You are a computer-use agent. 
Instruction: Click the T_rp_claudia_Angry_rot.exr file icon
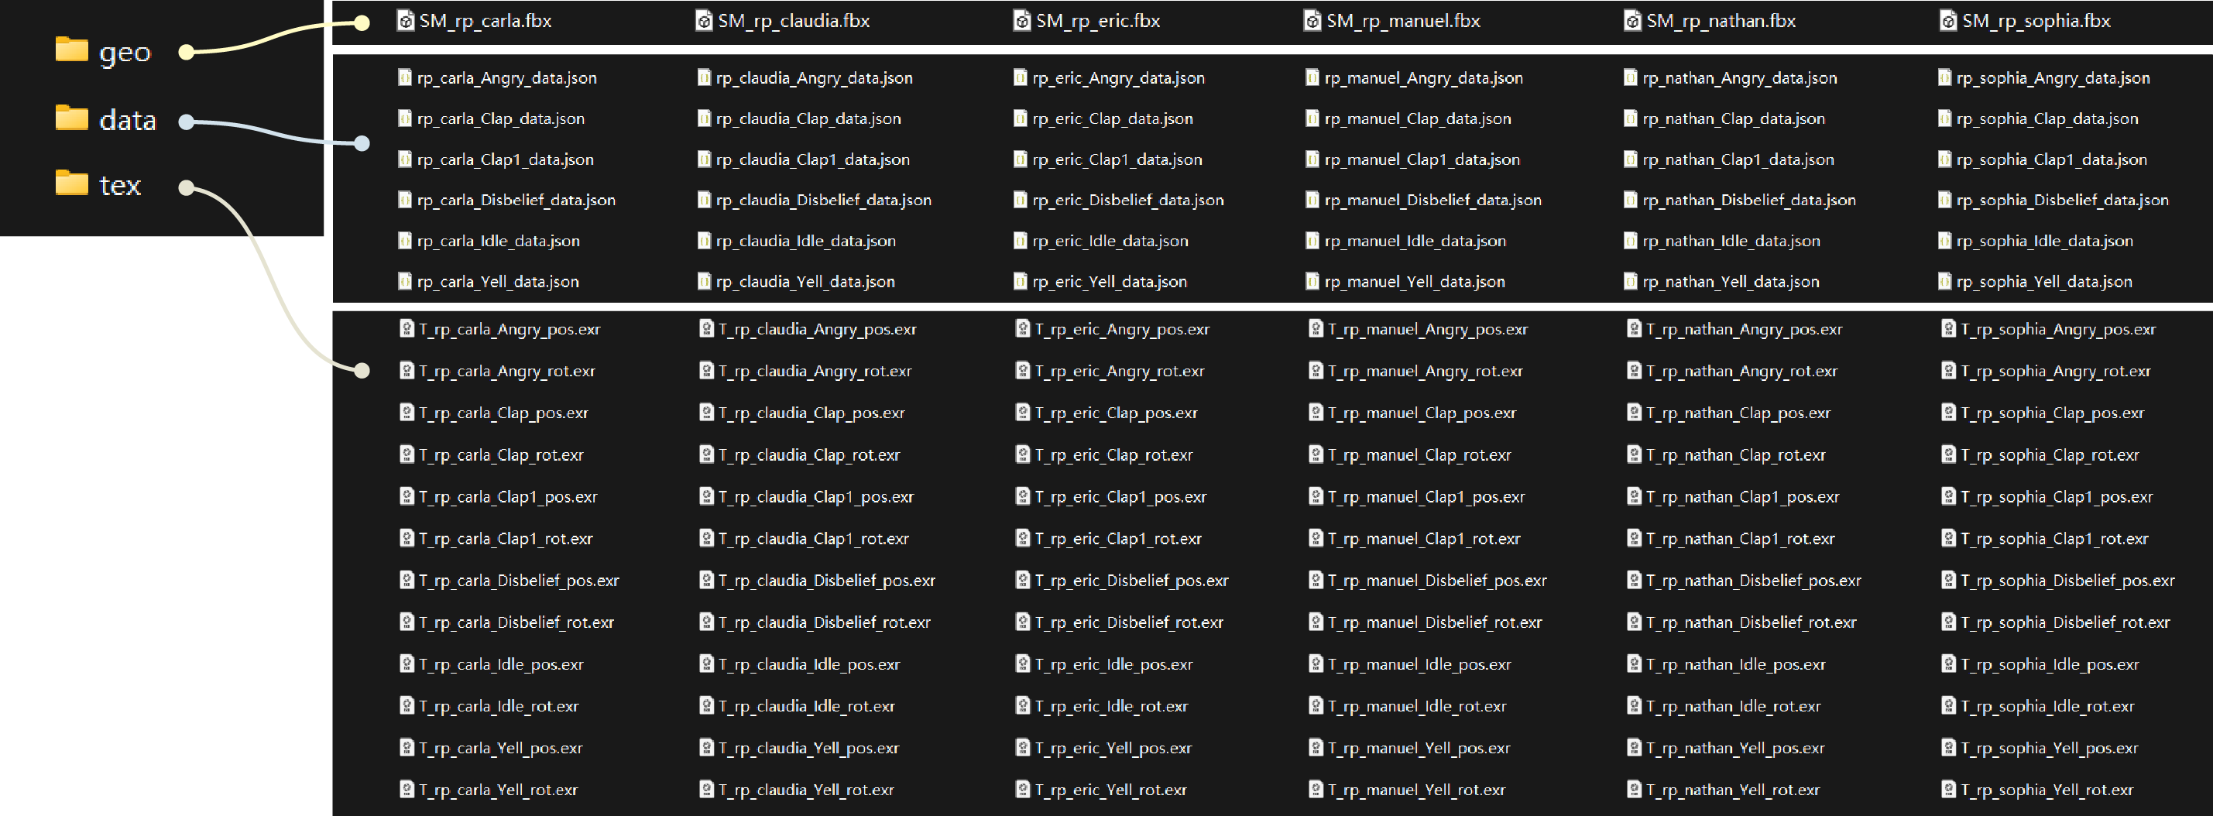click(x=707, y=370)
